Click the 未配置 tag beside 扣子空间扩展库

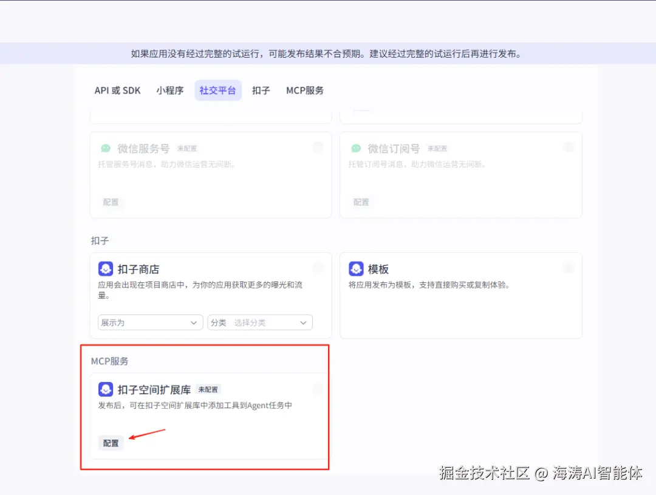(208, 389)
